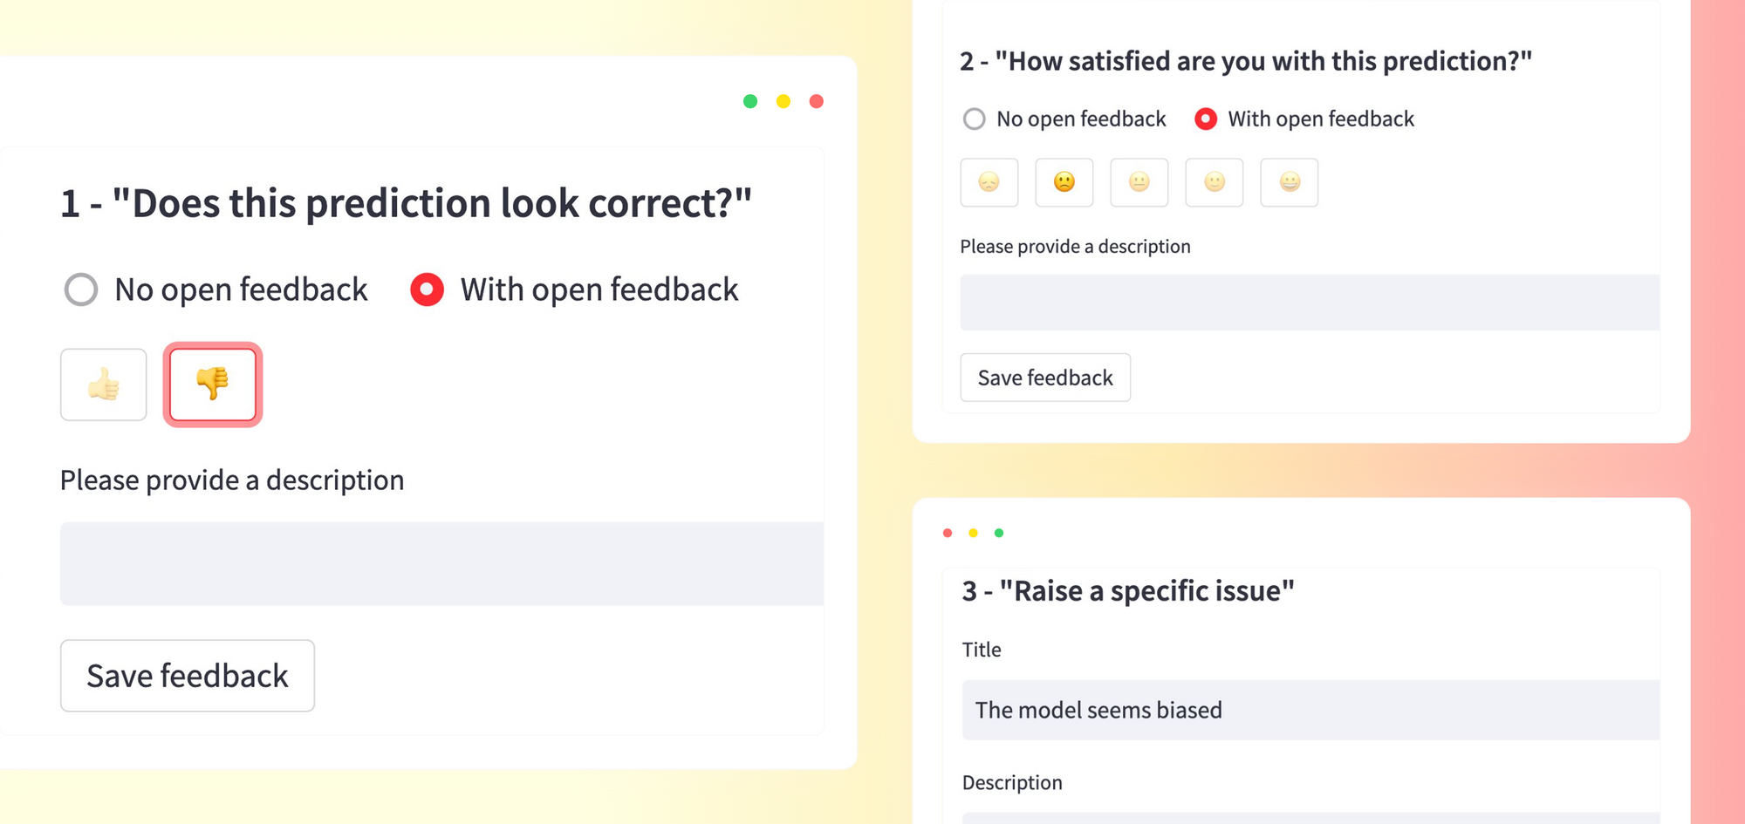Click the red dot in the third window
The image size is (1745, 824).
pos(948,533)
